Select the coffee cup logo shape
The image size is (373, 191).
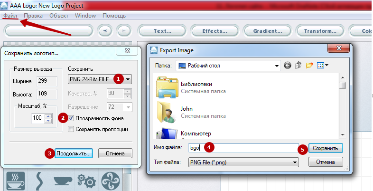(16, 181)
